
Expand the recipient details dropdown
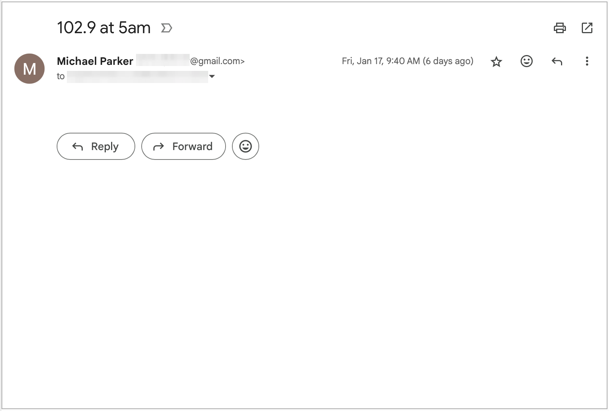(x=213, y=77)
